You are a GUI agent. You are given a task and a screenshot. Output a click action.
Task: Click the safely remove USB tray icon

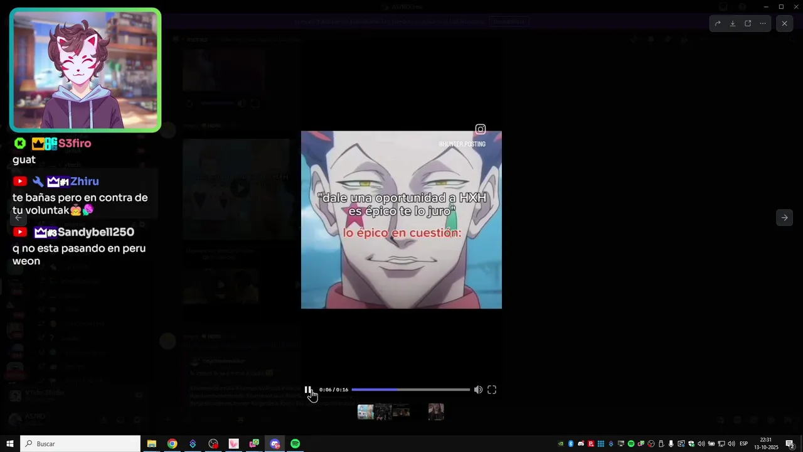661,444
